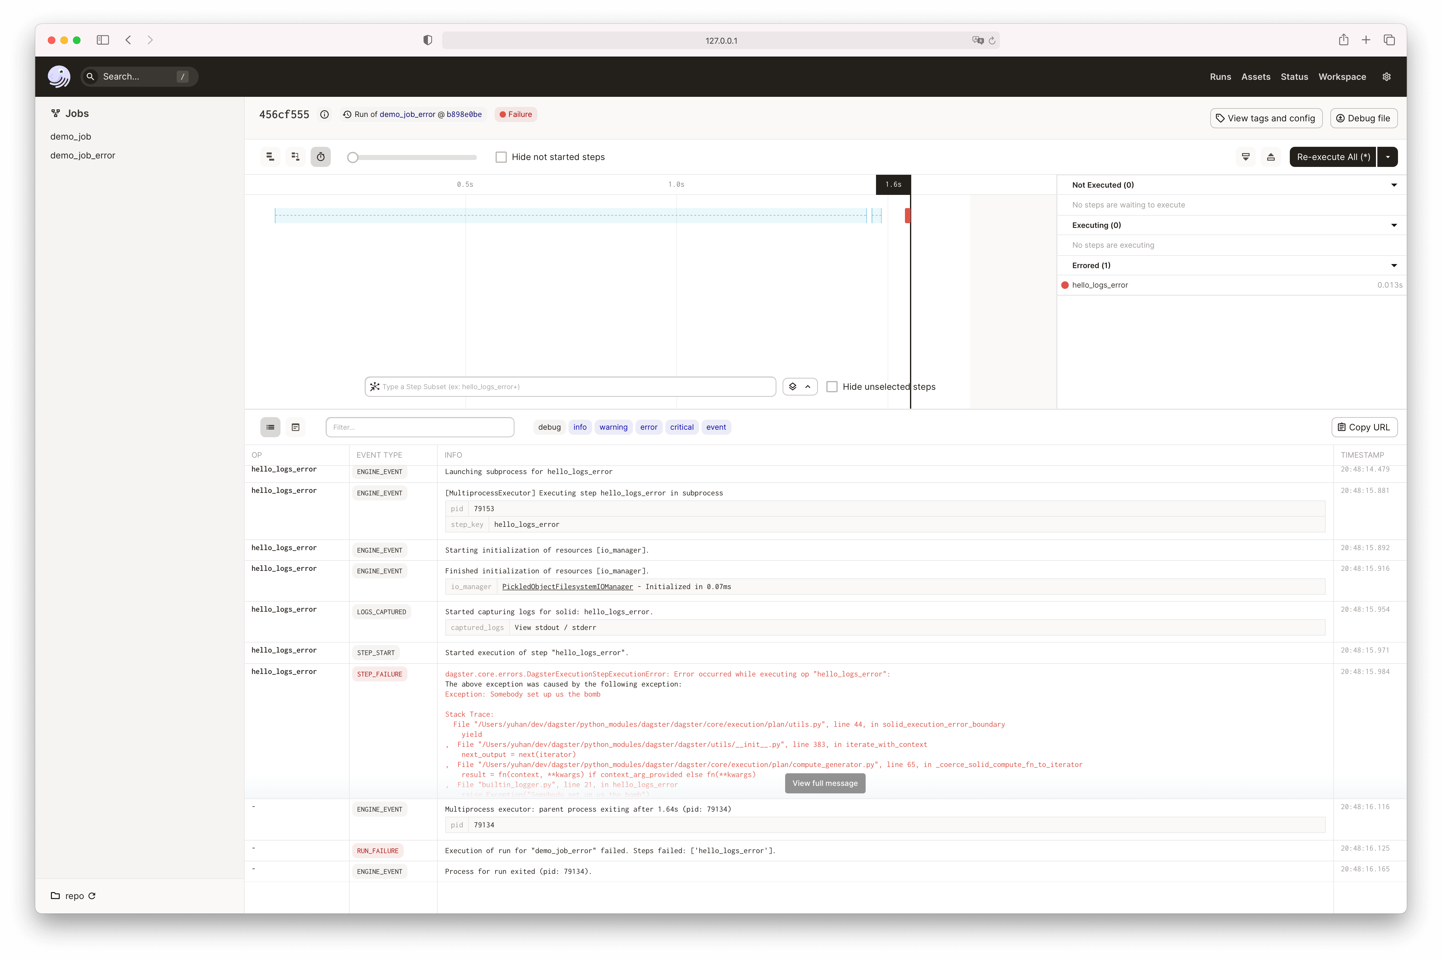
Task: Click the calendar/structured view icon in logs
Action: 296,427
